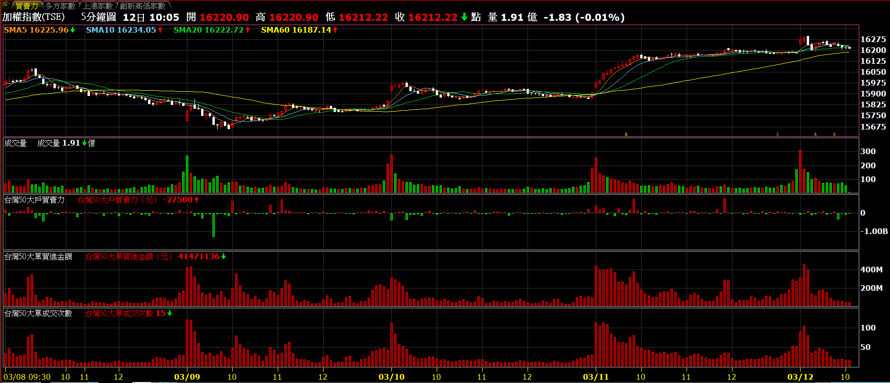Click the blue triangle marker on the price chart

click(x=815, y=134)
